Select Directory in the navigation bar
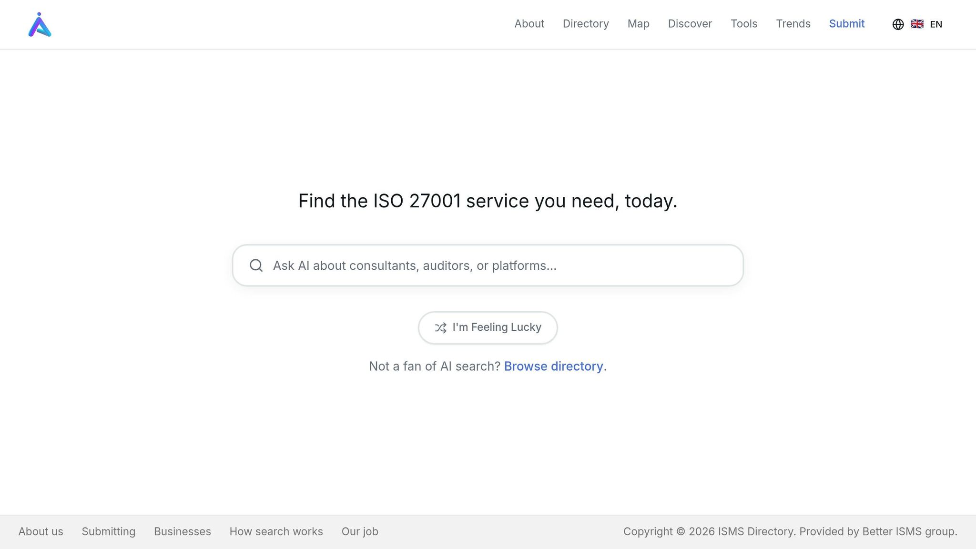The image size is (976, 549). click(x=586, y=24)
